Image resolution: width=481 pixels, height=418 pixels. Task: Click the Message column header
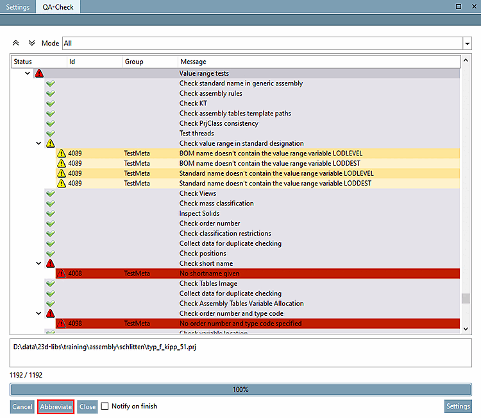pos(319,62)
